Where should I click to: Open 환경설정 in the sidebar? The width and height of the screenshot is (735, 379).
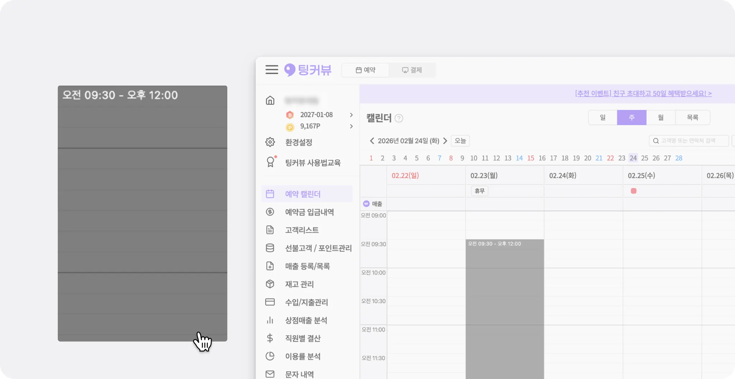[x=299, y=142]
